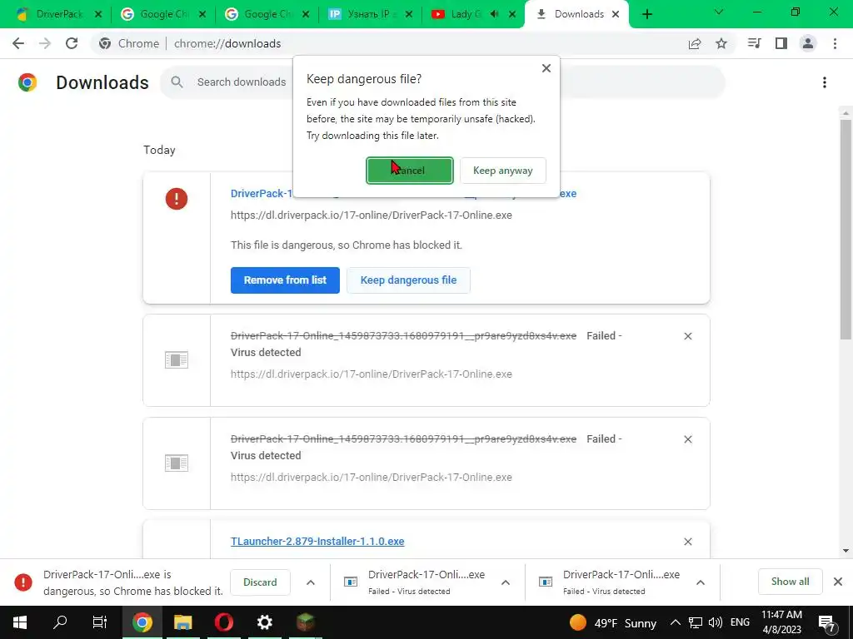Open the share this page icon

coord(694,43)
